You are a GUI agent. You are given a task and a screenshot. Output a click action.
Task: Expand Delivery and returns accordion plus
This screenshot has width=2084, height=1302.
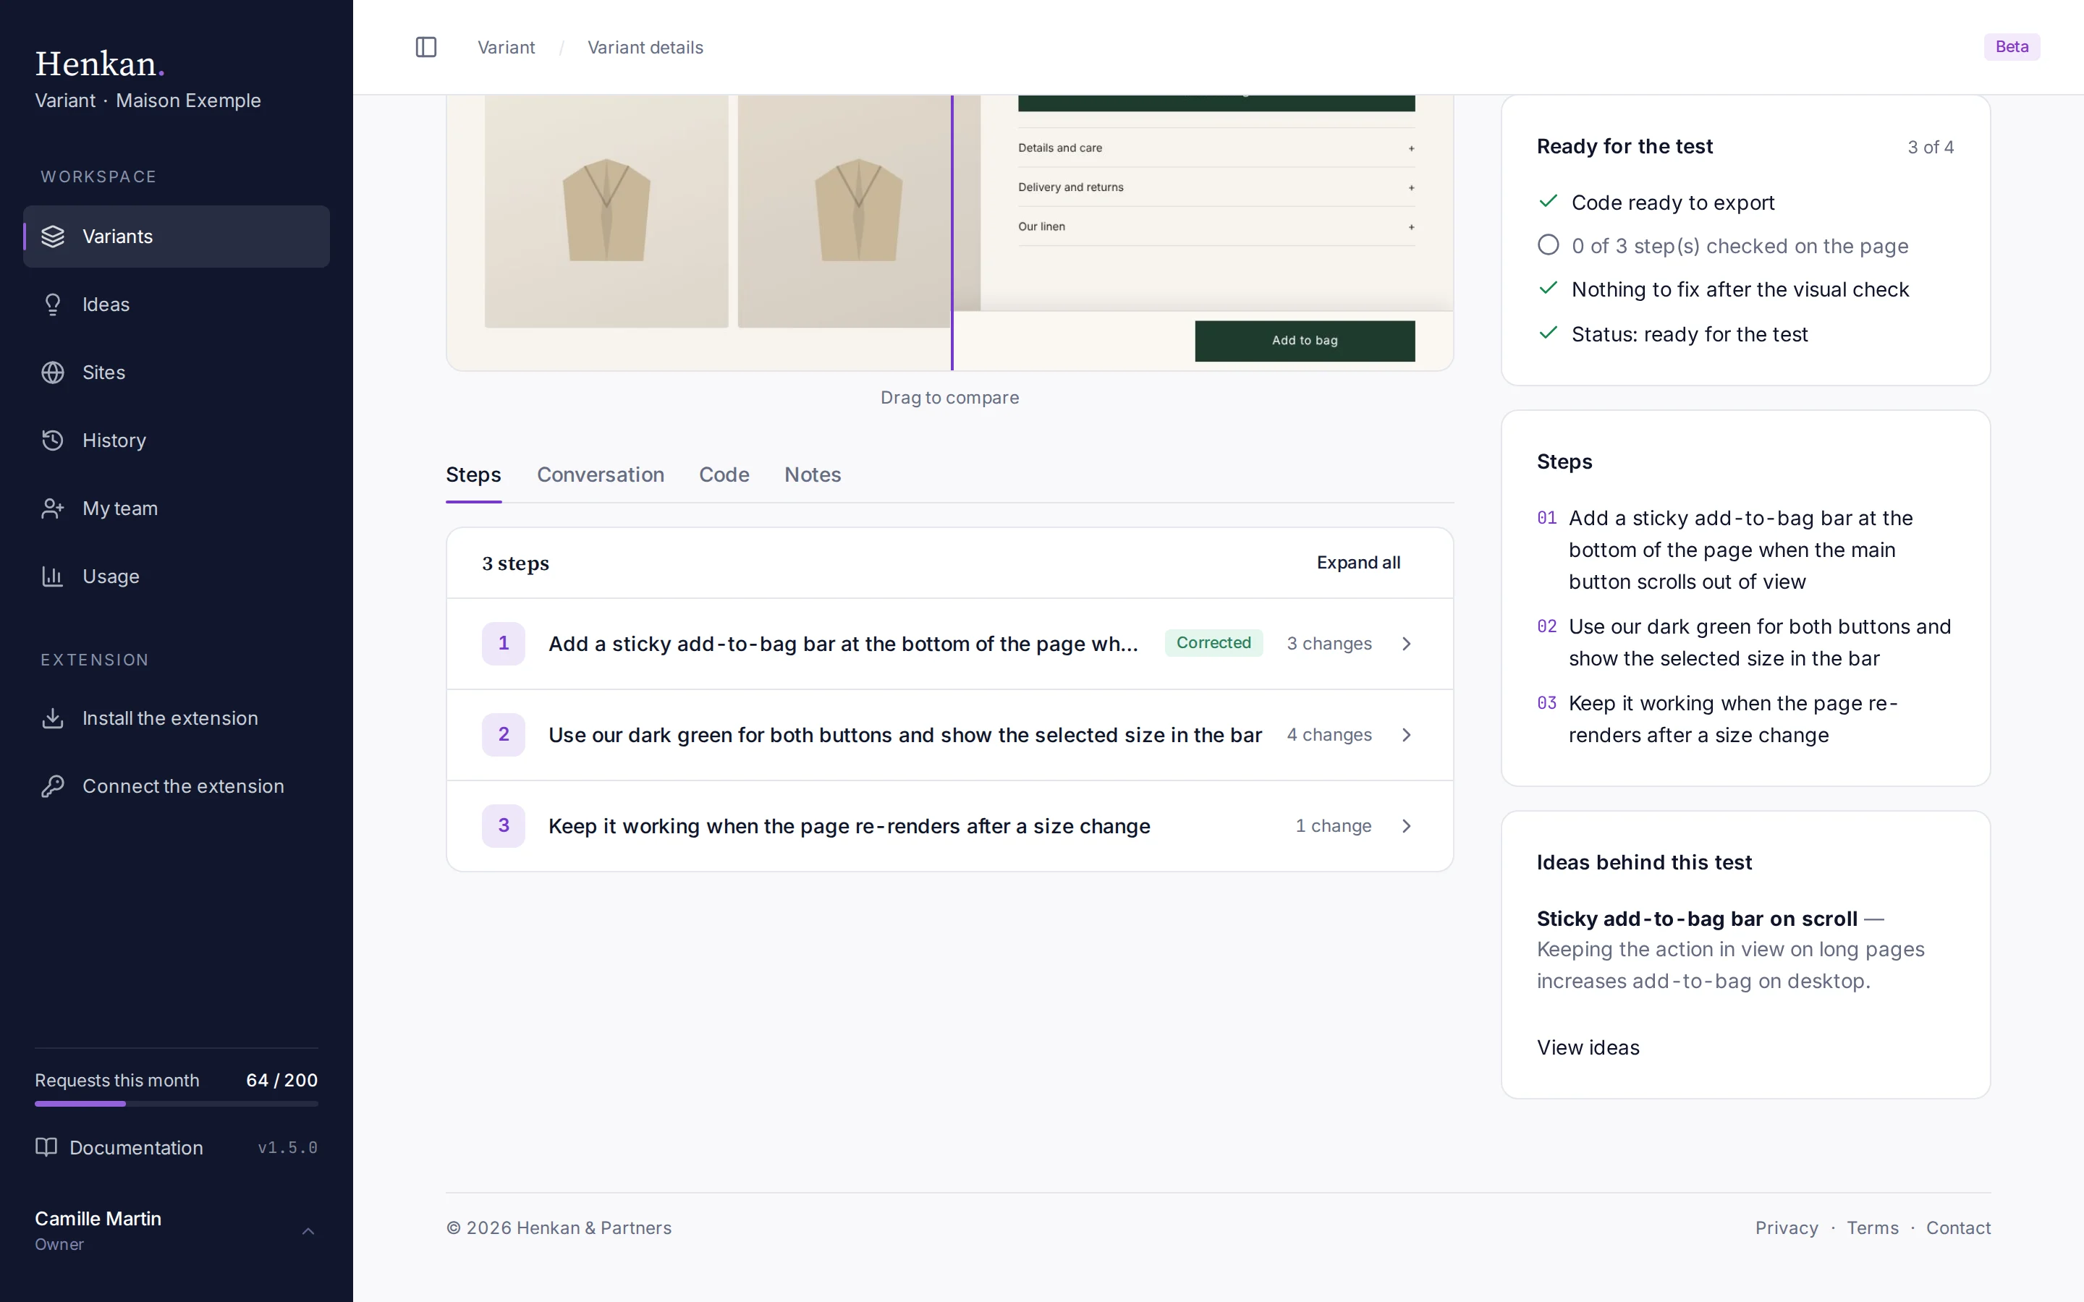coord(1412,188)
